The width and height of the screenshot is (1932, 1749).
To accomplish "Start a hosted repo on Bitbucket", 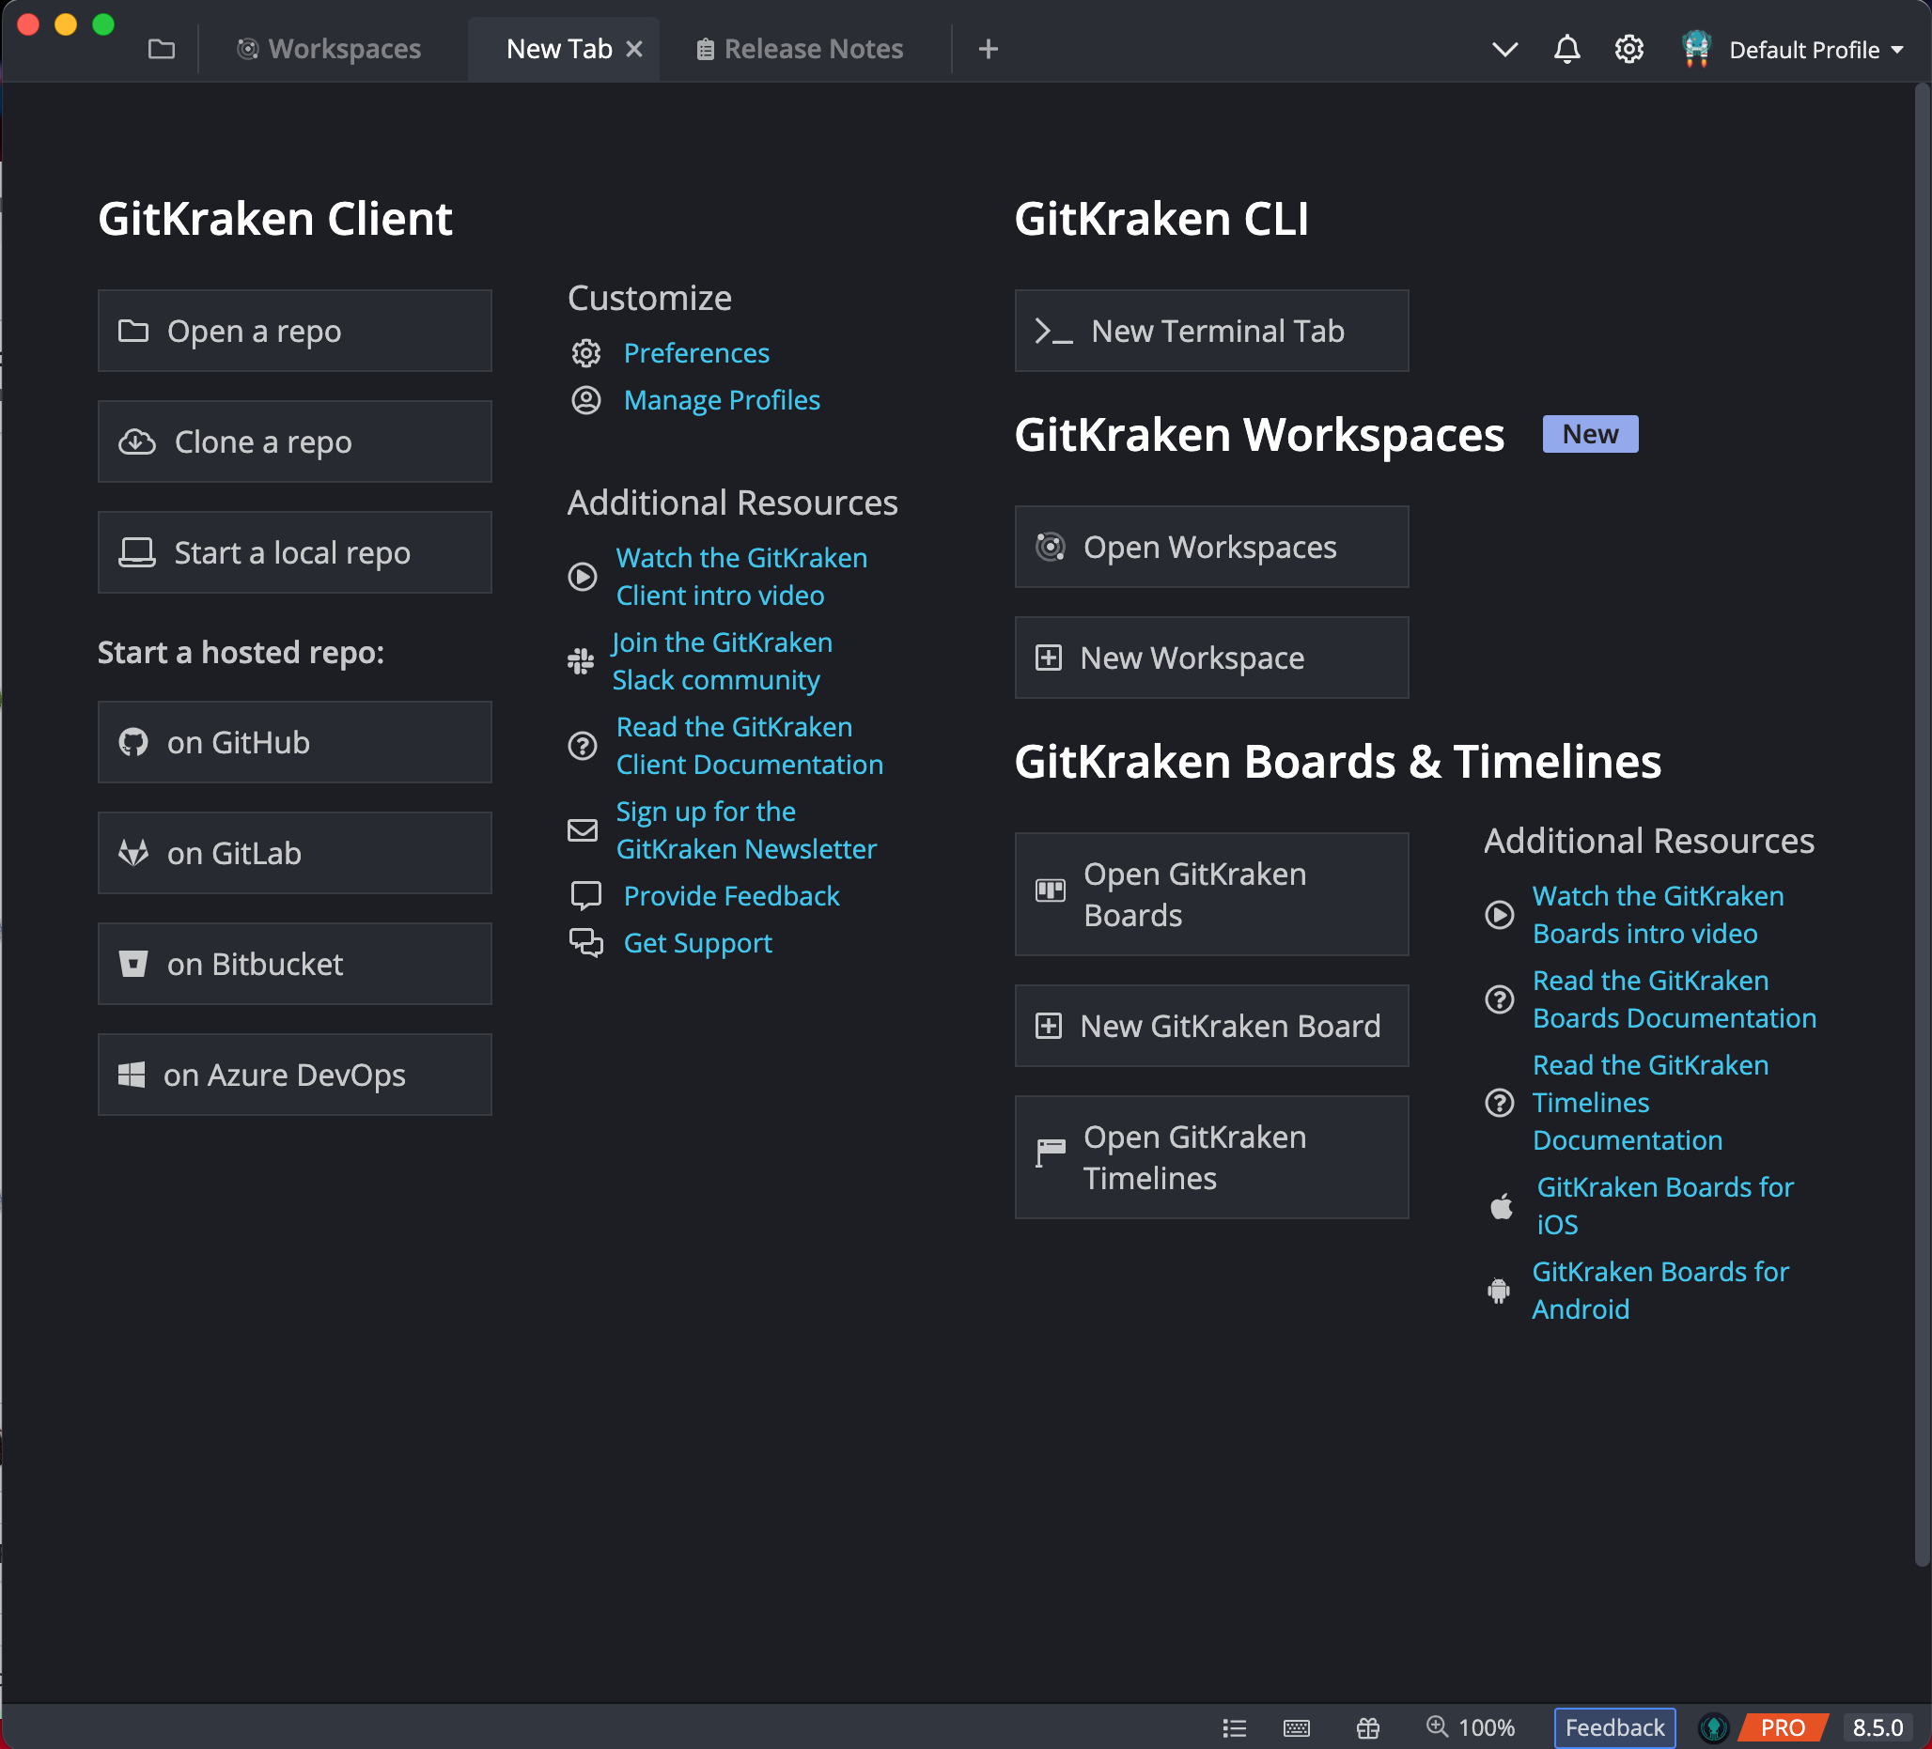I will point(294,965).
